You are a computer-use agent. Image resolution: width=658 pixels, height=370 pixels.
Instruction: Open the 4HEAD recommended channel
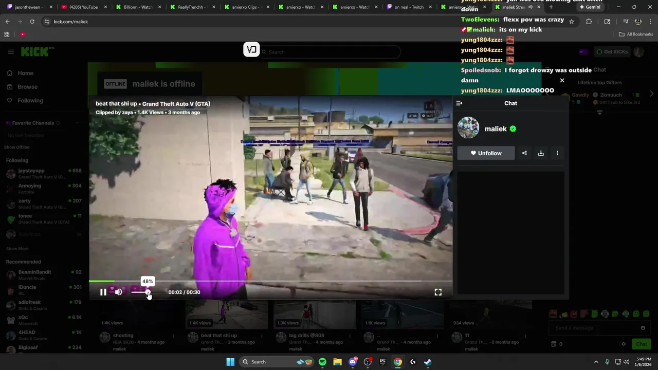click(x=44, y=336)
